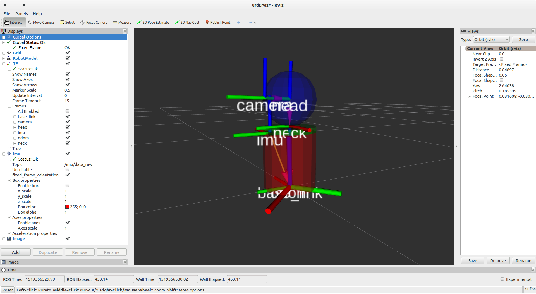The image size is (536, 294).
Task: Open the view Type dropdown
Action: pos(491,40)
